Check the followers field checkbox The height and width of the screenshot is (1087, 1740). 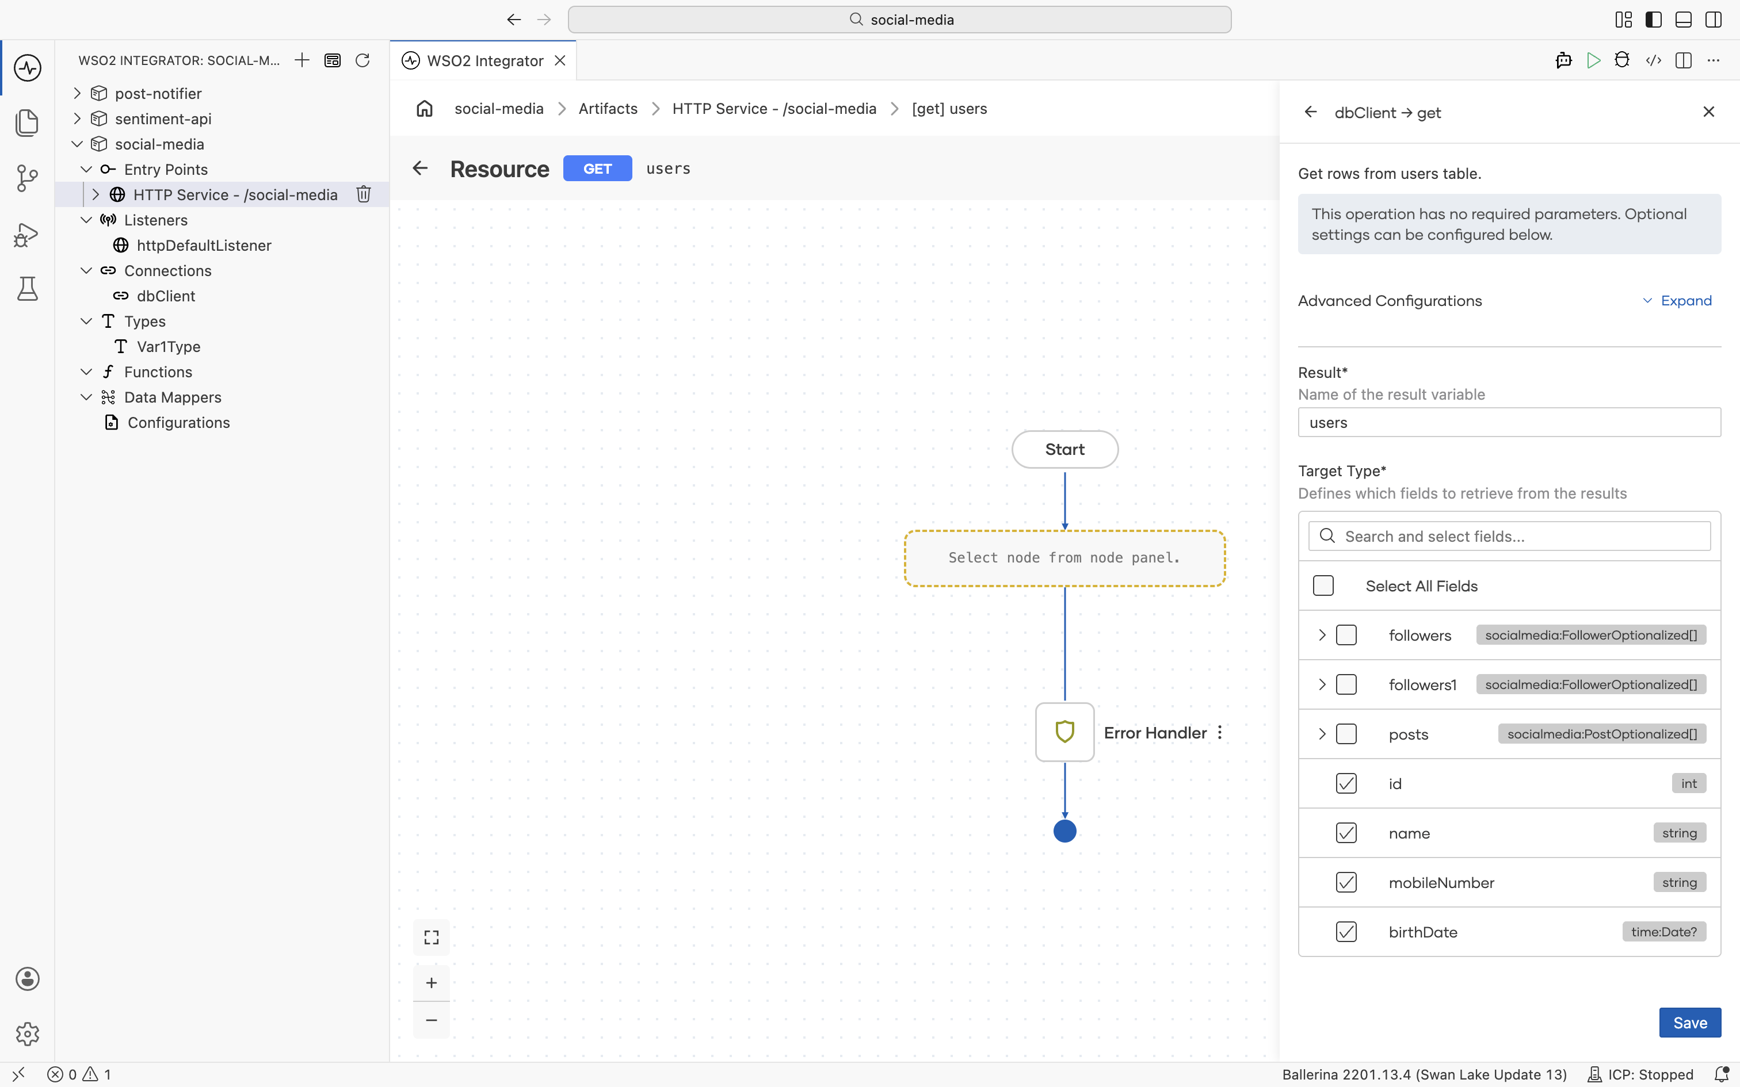coord(1346,635)
